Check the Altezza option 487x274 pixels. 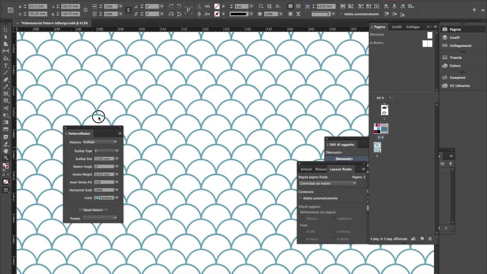pos(303,218)
